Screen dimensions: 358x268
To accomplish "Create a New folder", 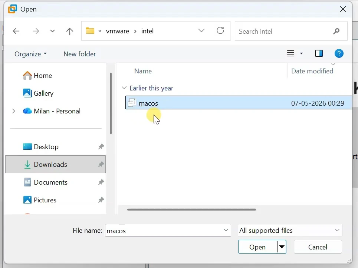I will click(x=79, y=54).
